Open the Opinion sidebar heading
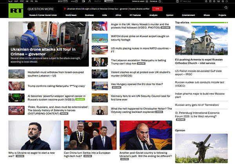This screenshot has height=164, width=235. (x=180, y=130)
